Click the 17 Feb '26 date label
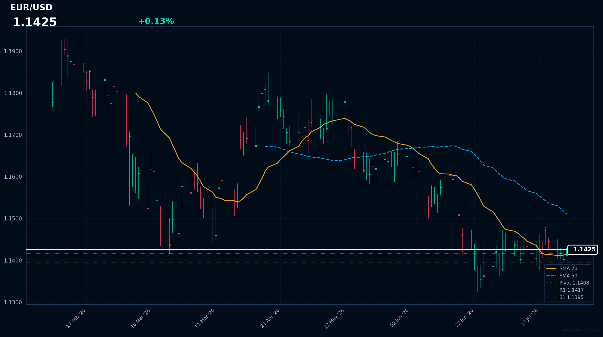Image resolution: width=603 pixels, height=337 pixels. point(76,318)
